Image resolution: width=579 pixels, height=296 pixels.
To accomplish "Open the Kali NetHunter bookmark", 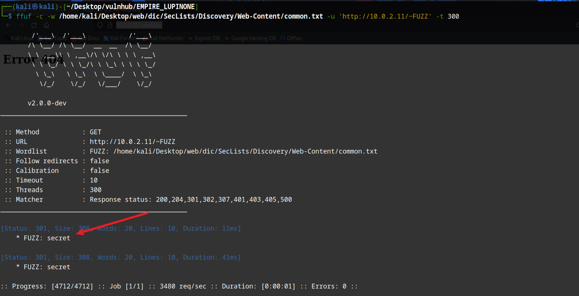I will pos(165,38).
